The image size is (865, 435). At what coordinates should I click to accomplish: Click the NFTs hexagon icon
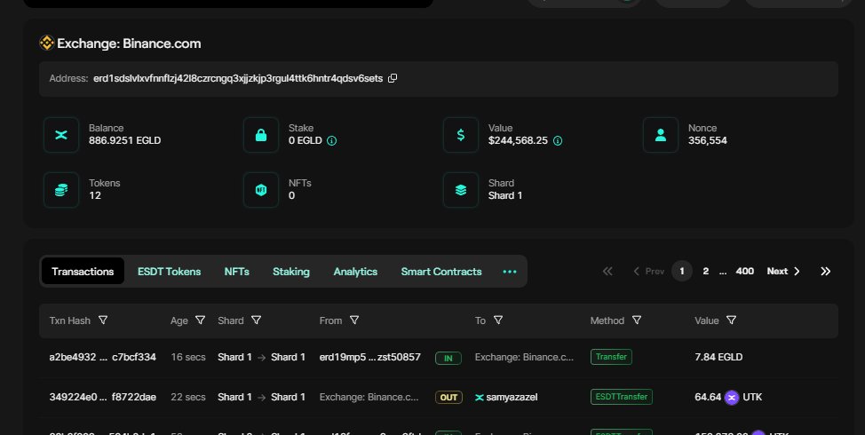pos(261,190)
